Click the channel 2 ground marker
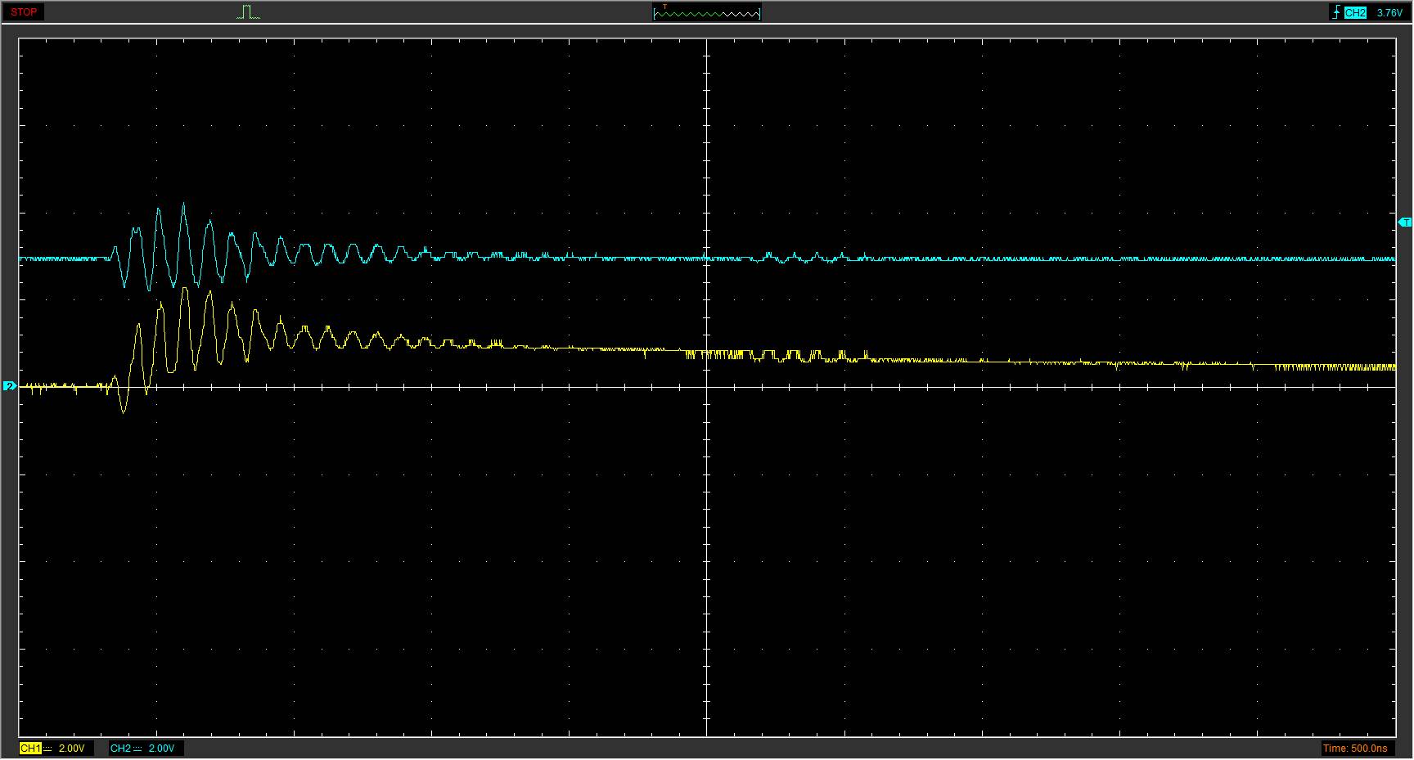 click(x=10, y=386)
